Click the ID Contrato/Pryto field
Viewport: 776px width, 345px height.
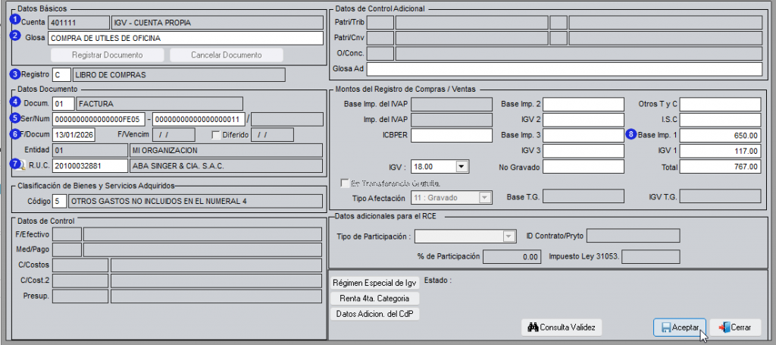[633, 236]
